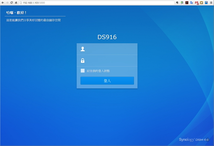Reload the current page

pyautogui.click(x=11, y=2)
